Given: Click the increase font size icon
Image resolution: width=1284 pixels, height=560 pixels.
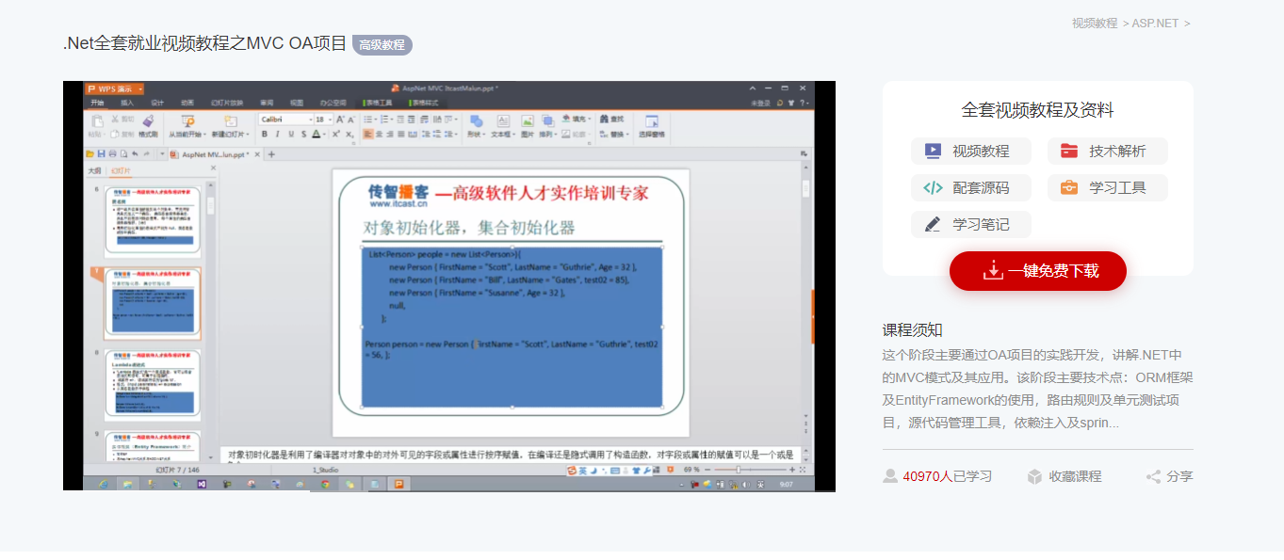Looking at the screenshot, I should point(341,120).
